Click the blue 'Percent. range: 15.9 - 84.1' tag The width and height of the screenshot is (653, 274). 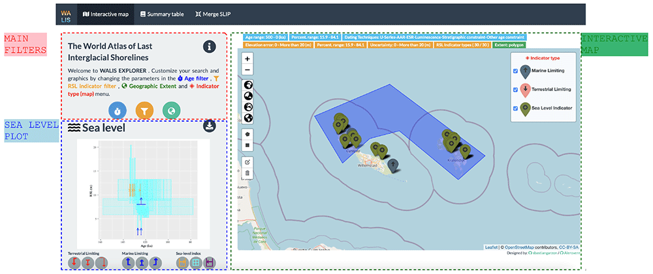[x=315, y=37]
